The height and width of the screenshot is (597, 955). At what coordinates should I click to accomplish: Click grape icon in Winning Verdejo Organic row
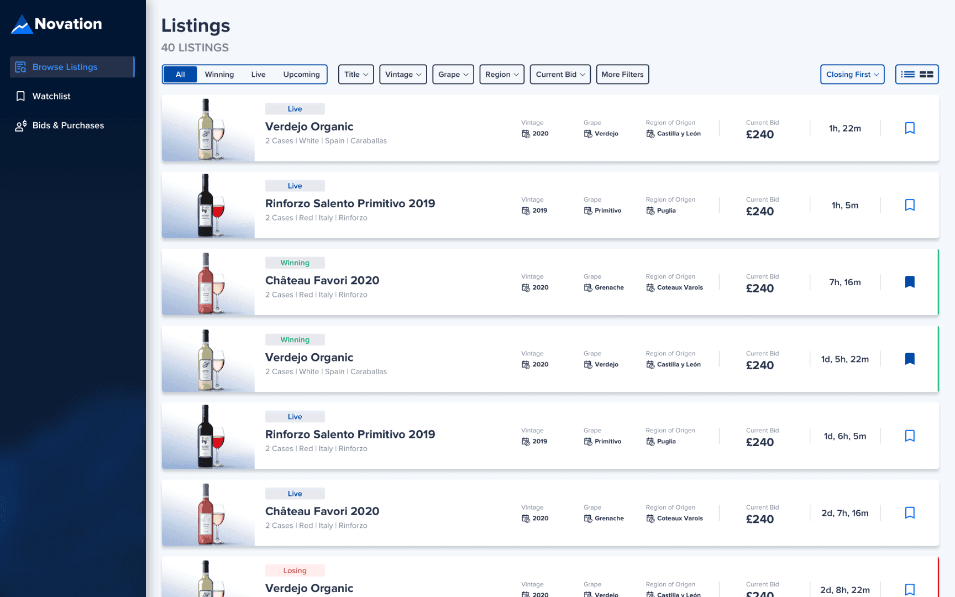(588, 364)
